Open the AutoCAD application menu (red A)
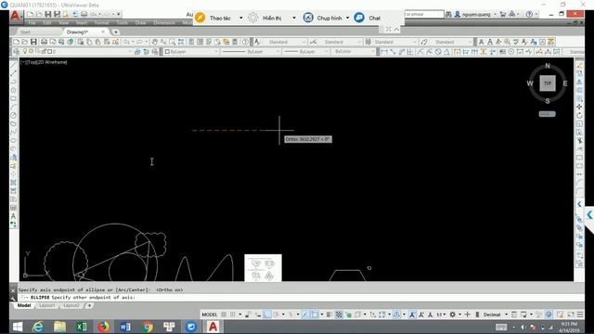 click(x=15, y=16)
